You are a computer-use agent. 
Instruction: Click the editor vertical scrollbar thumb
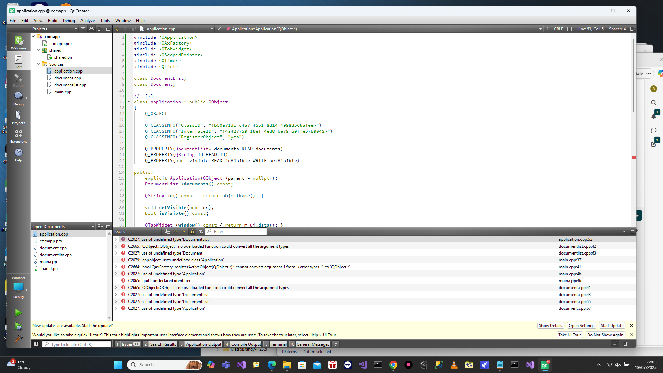pos(634,75)
